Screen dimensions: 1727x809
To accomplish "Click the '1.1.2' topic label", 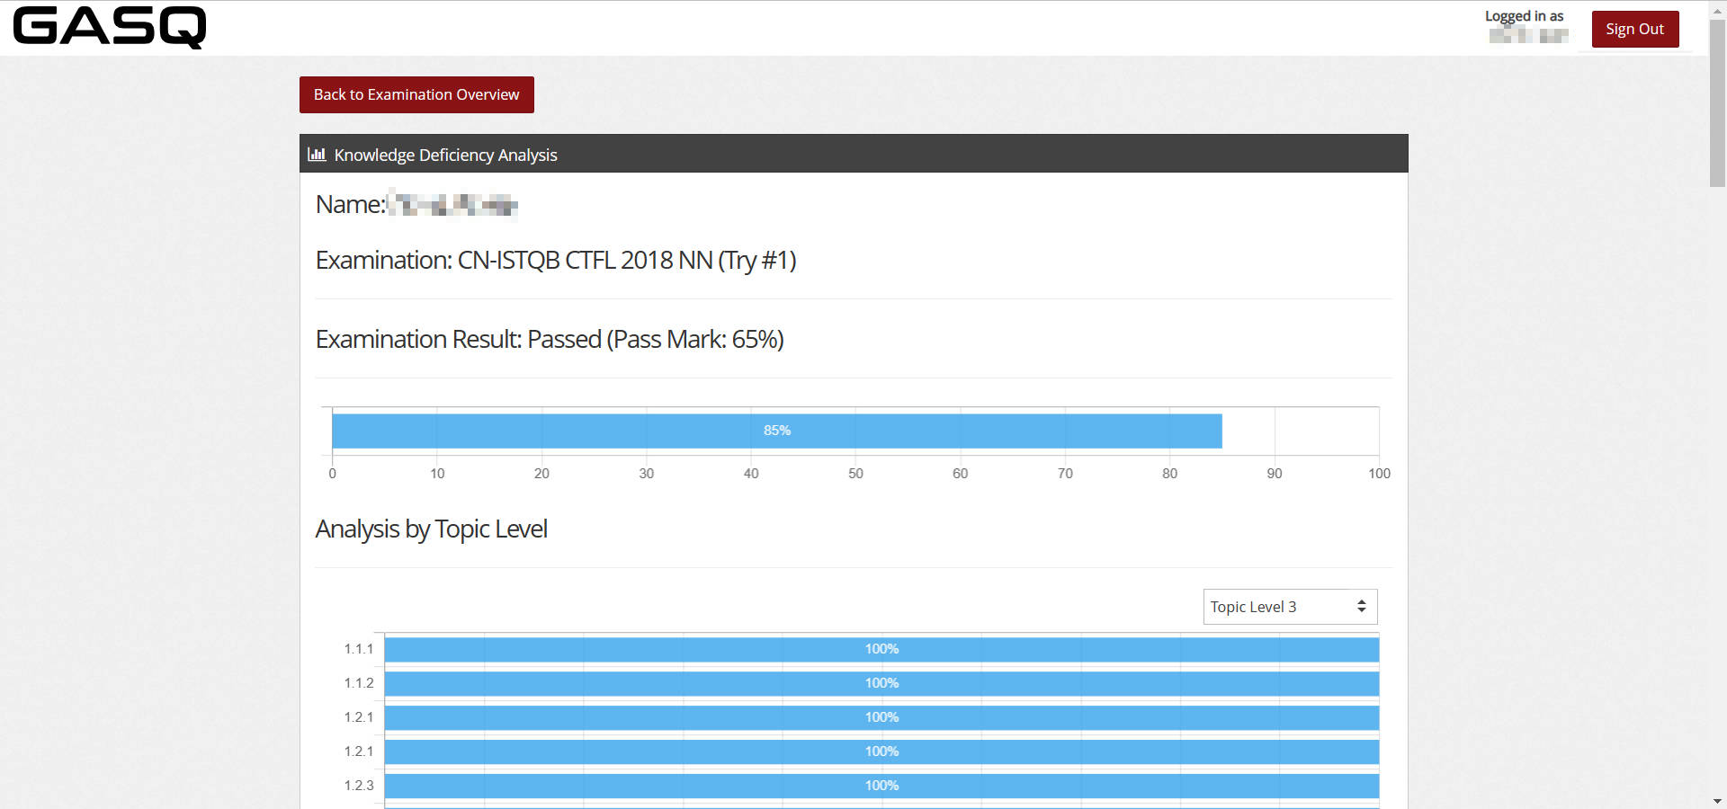I will pos(358,683).
